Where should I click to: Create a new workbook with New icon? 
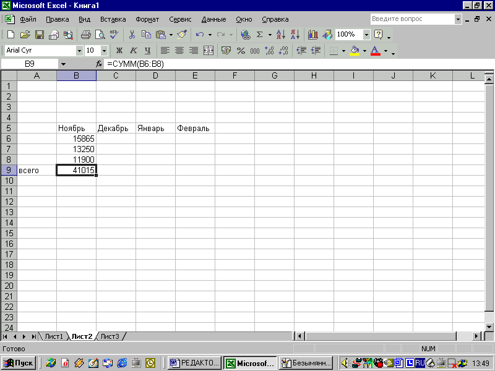[11, 35]
